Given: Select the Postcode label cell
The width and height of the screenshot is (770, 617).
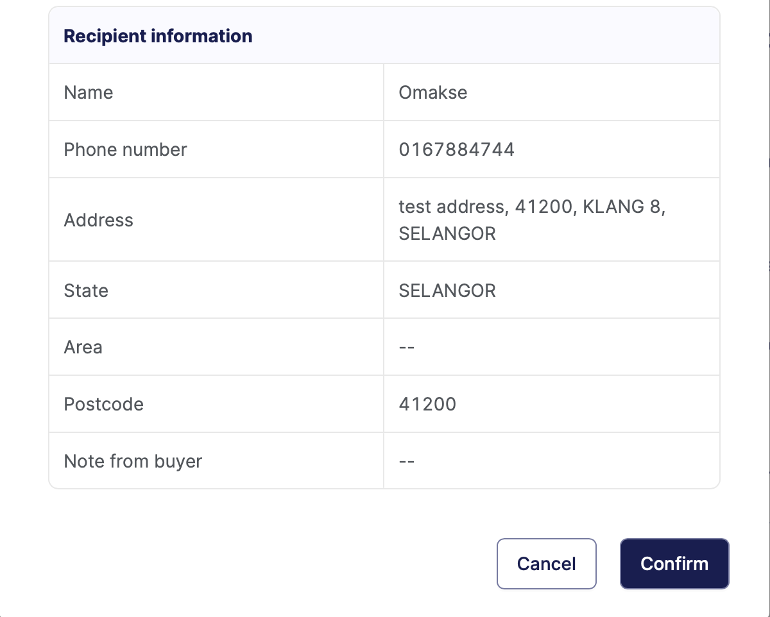Looking at the screenshot, I should (104, 404).
